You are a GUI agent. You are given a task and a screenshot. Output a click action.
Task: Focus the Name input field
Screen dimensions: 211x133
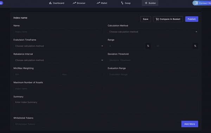tap(59, 32)
